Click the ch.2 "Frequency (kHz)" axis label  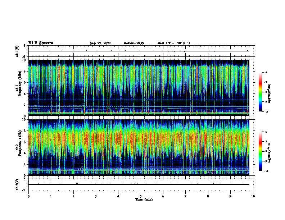[20, 143]
